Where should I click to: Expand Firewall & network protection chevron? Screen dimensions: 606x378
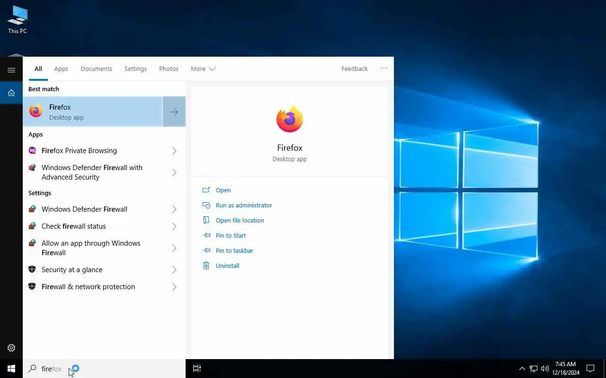174,287
